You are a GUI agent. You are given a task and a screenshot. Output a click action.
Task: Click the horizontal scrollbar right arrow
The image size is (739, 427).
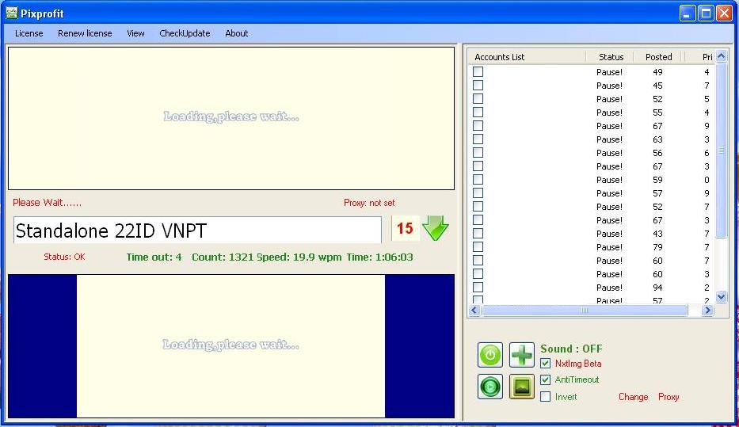coord(707,310)
